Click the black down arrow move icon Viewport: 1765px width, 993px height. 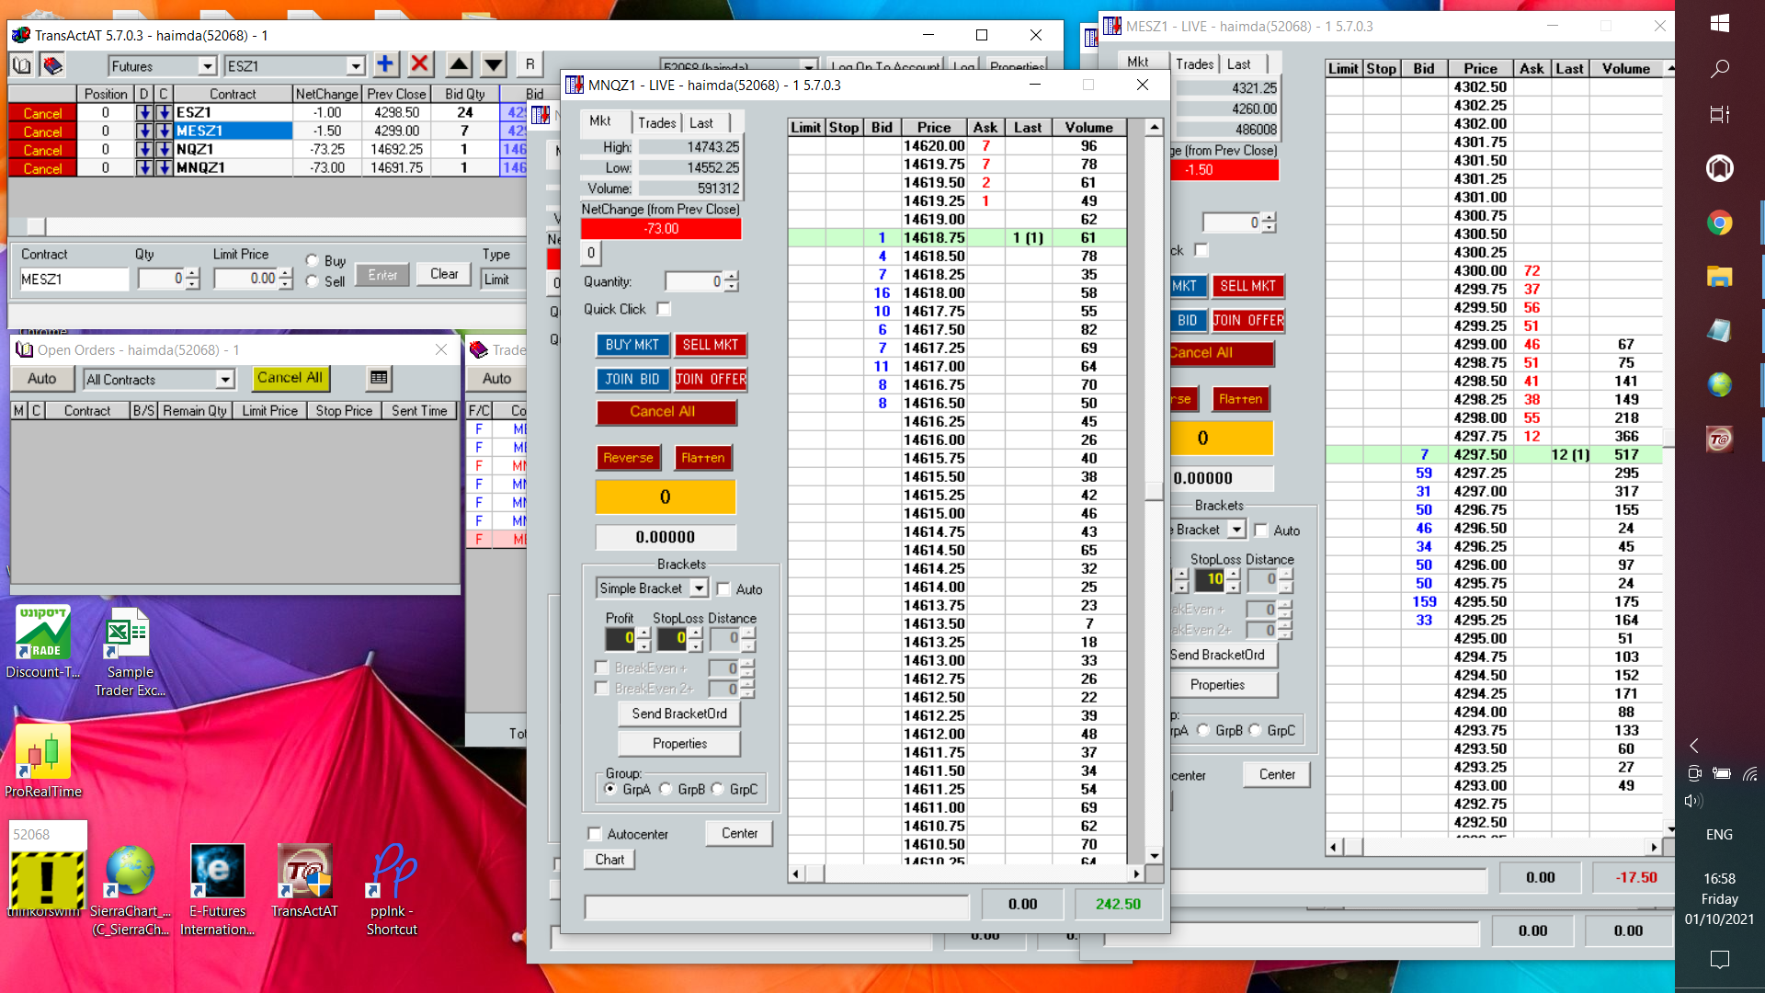click(494, 64)
